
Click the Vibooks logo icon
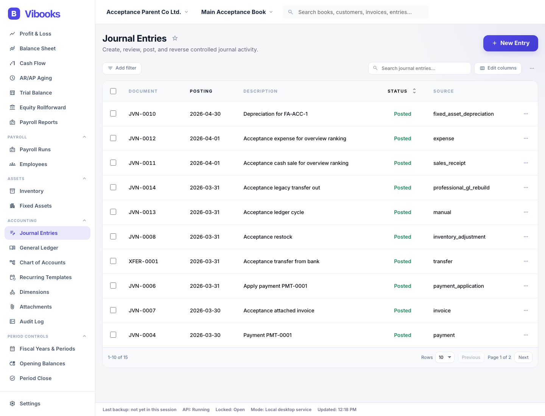click(x=14, y=14)
